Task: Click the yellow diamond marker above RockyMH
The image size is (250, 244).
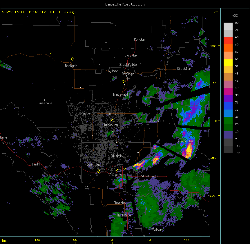Action: [72, 59]
